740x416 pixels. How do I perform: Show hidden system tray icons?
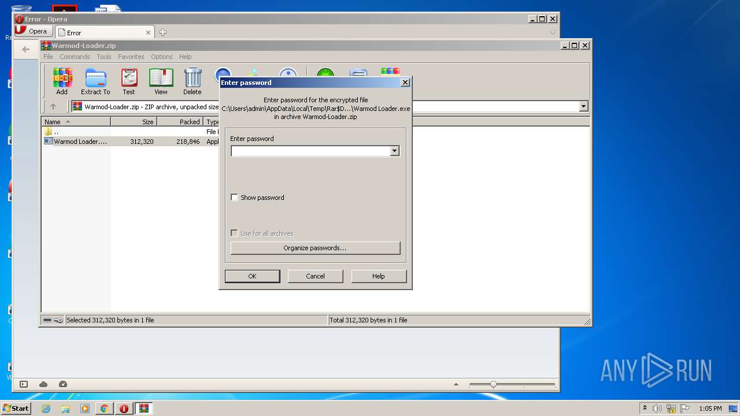(x=645, y=408)
